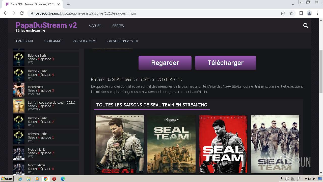The height and width of the screenshot is (182, 323).
Task: Show hidden system tray icons arrow
Action: (x=282, y=178)
